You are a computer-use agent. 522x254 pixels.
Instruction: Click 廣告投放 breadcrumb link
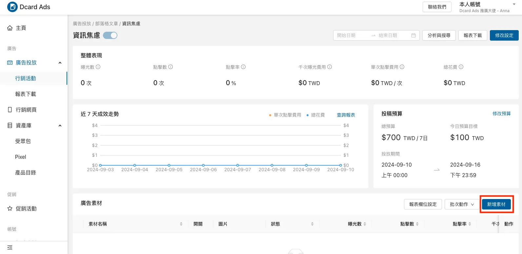(x=82, y=24)
